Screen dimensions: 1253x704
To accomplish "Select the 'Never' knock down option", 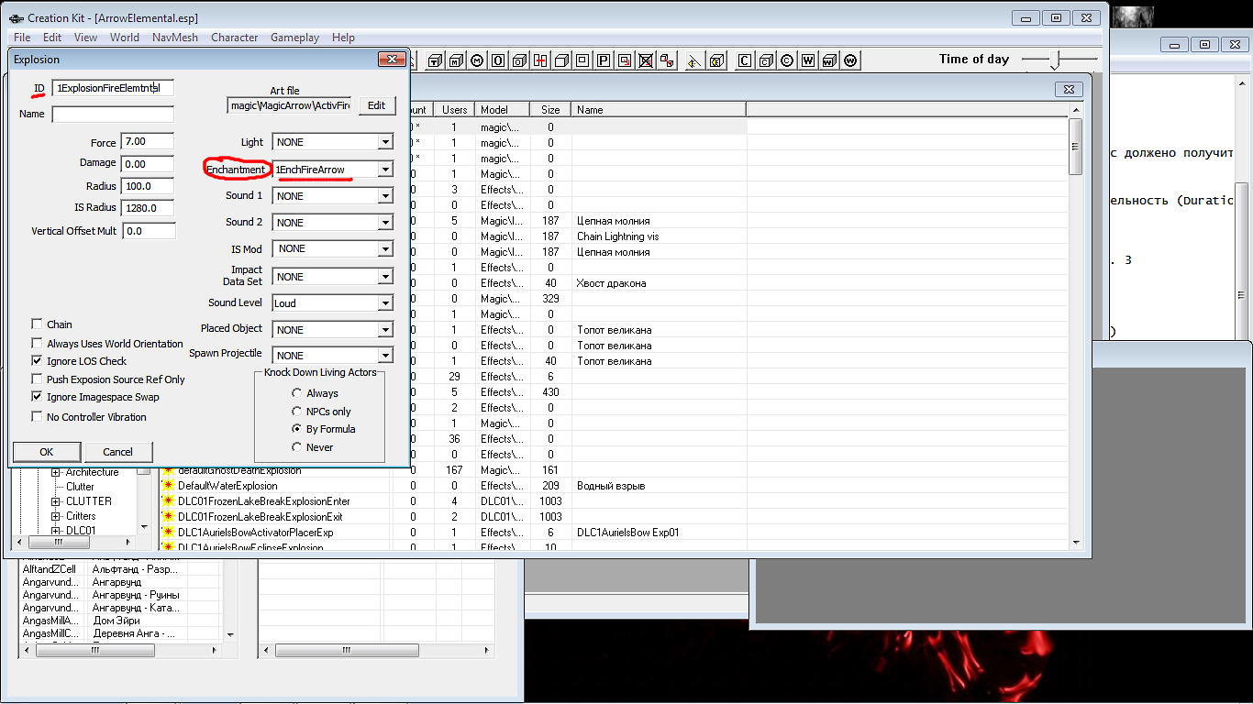I will point(296,447).
